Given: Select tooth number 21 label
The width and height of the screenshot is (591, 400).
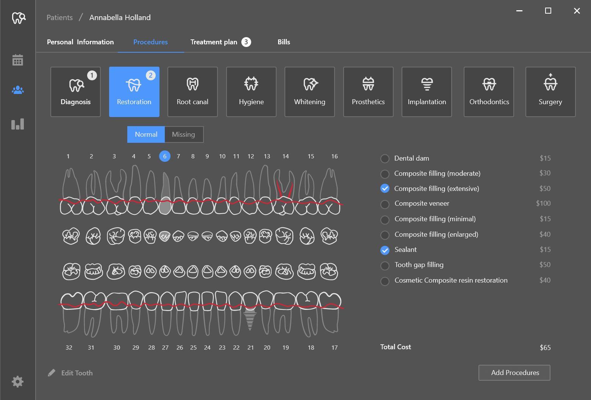Looking at the screenshot, I should tap(250, 347).
